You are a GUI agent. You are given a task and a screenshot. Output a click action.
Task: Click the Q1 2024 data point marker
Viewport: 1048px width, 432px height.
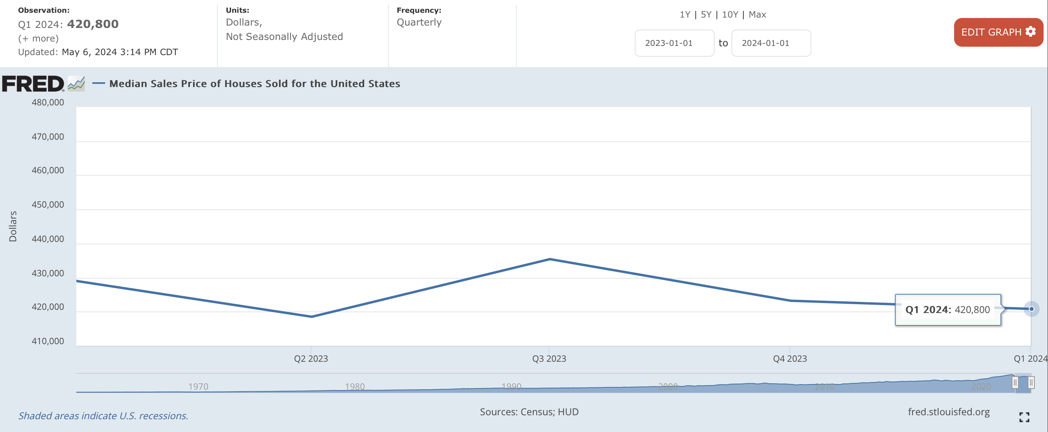click(1031, 309)
